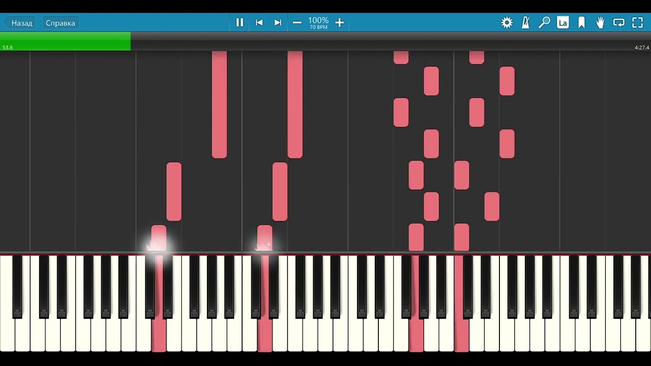651x366 pixels.
Task: Open the Справка help button
Action: 60,23
